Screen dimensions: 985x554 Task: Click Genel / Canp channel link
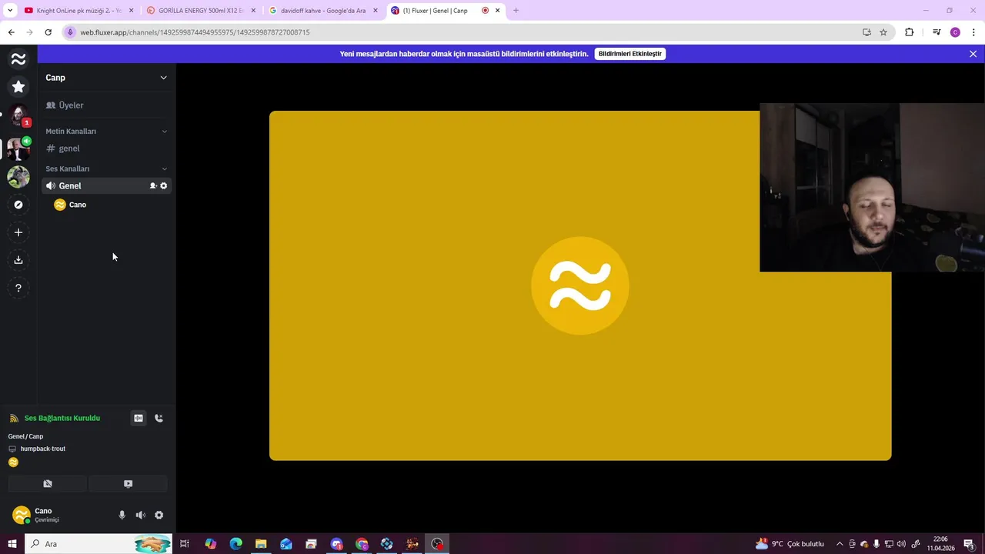pos(25,436)
